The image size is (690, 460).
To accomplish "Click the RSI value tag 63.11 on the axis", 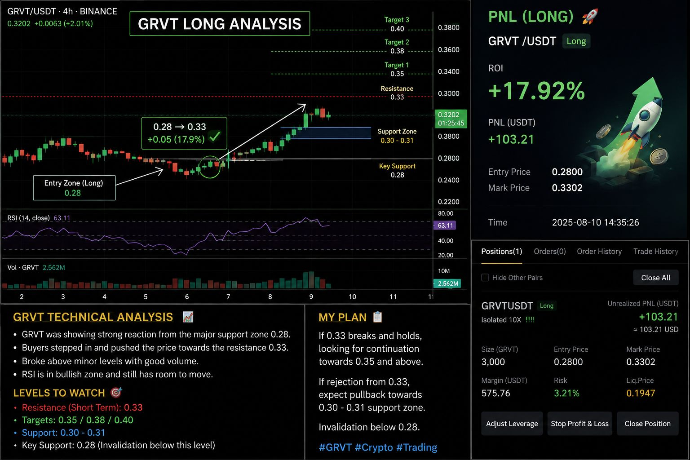I will 445,226.
